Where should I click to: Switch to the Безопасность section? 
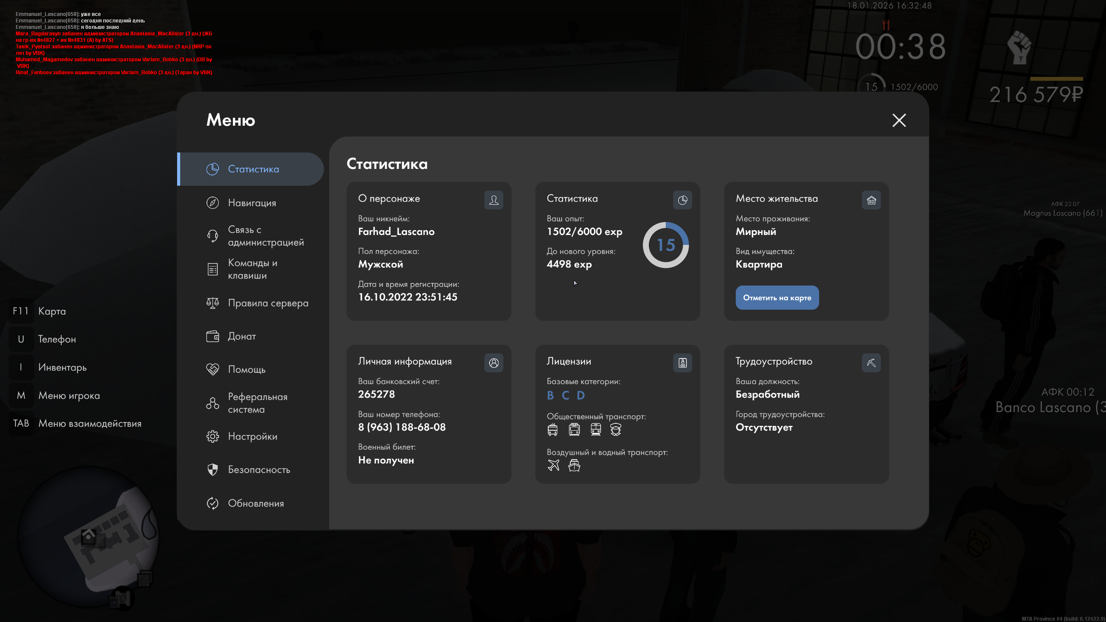coord(259,470)
